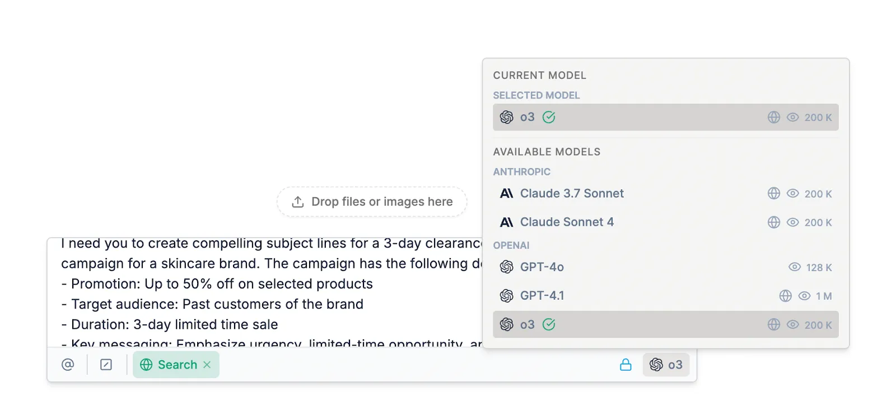
Task: Click prompt line starting with Target audience
Action: click(212, 304)
